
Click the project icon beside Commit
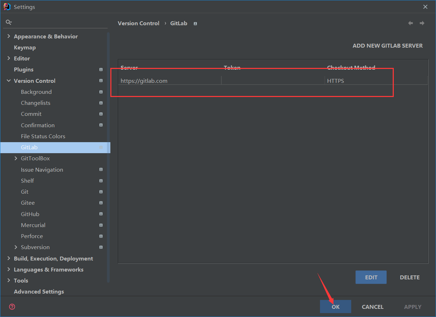101,114
